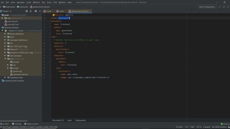This screenshot has height=129, width=230.
Task: Click the Project view icon in the panel header
Action: [x=1, y=11]
